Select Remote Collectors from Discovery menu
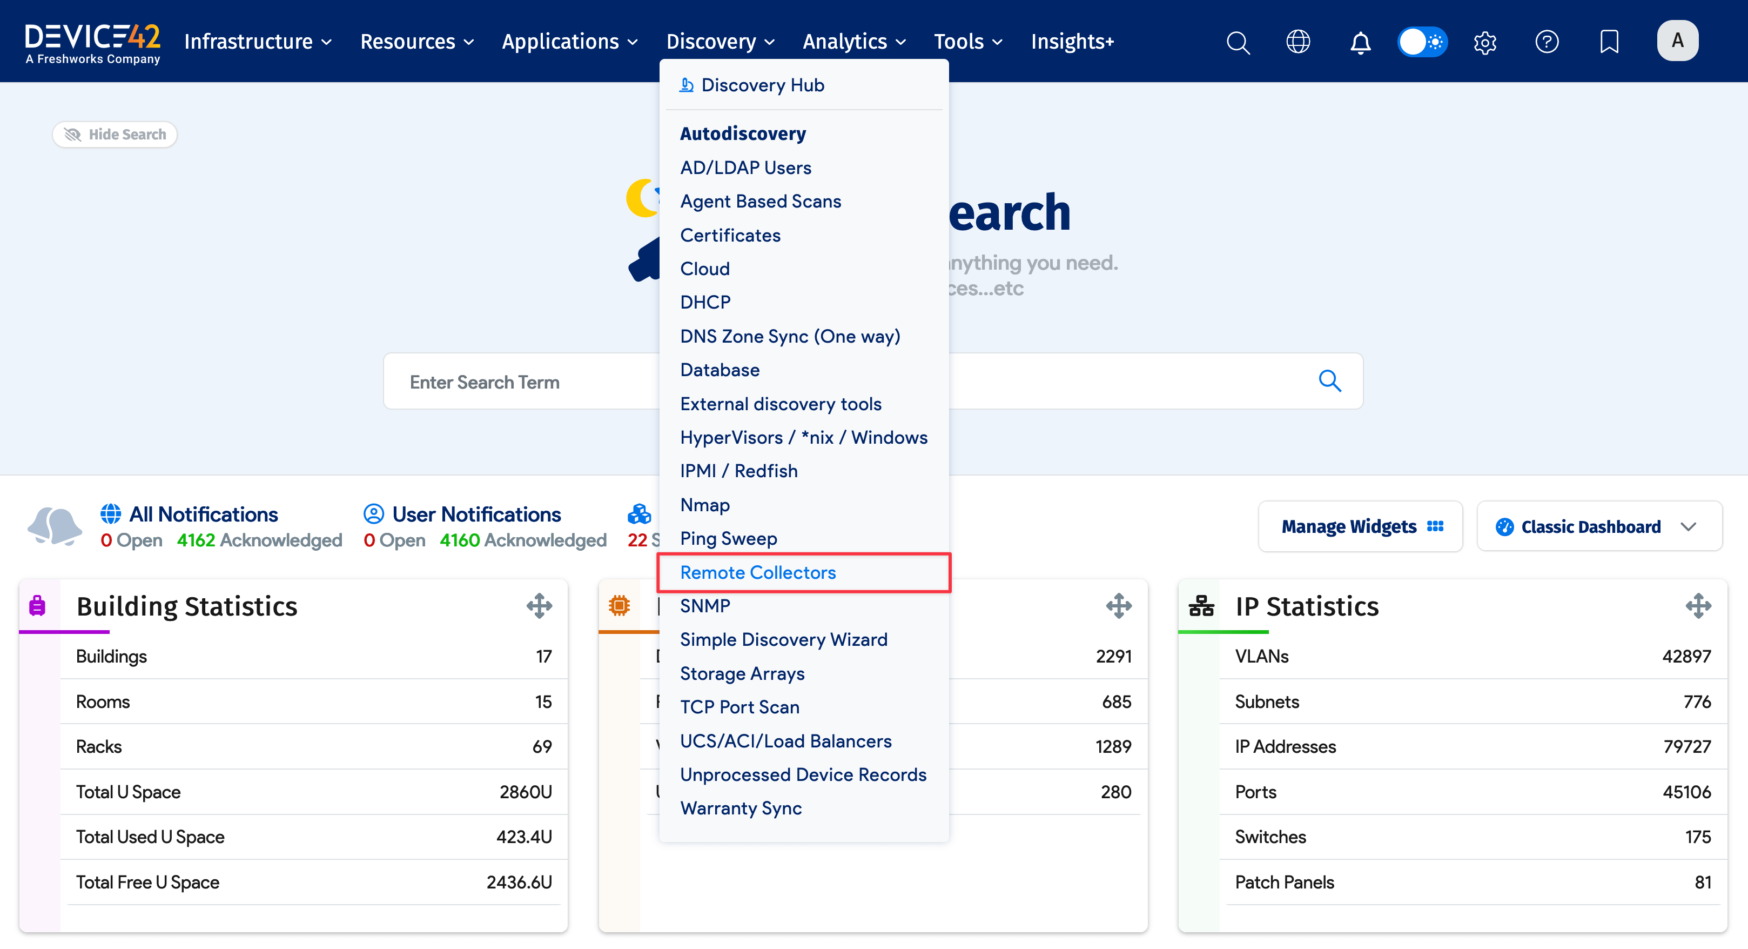The height and width of the screenshot is (949, 1748). tap(757, 572)
